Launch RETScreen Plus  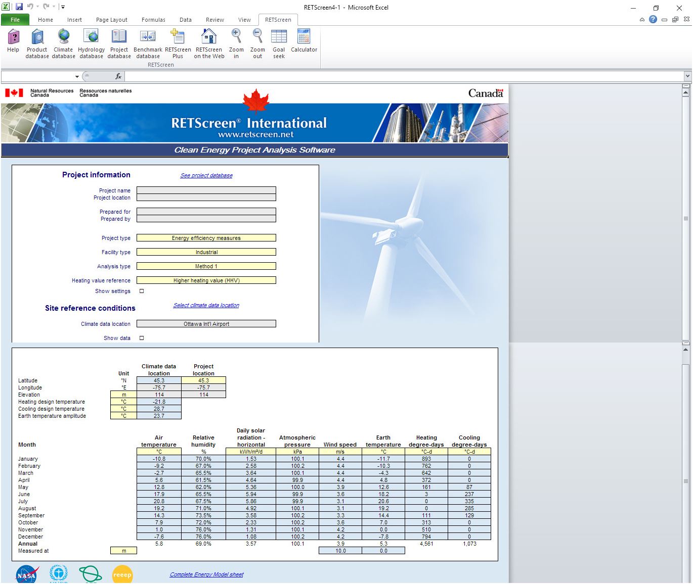178,43
